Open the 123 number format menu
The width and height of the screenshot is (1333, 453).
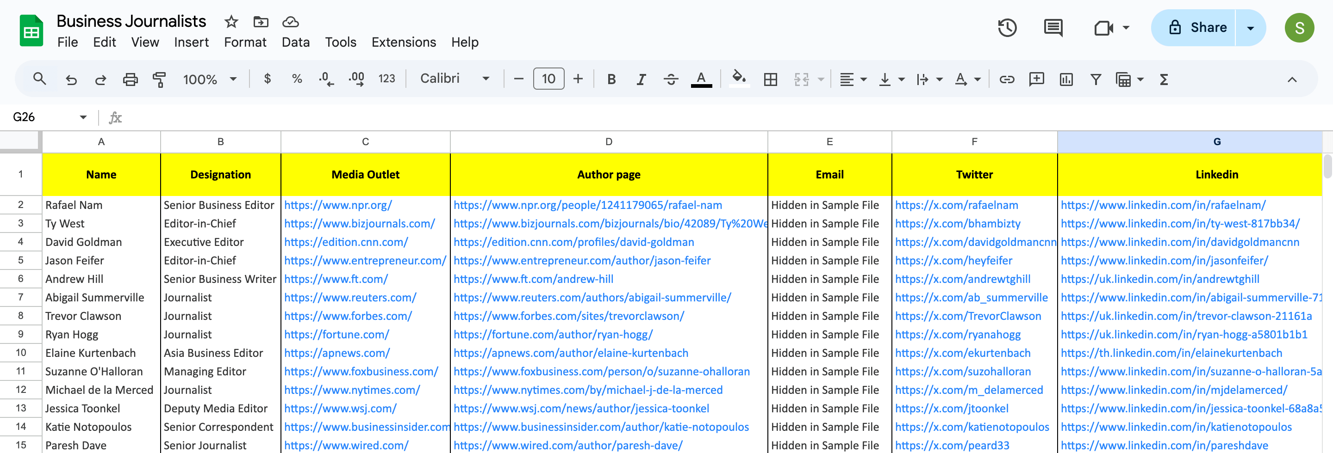386,79
